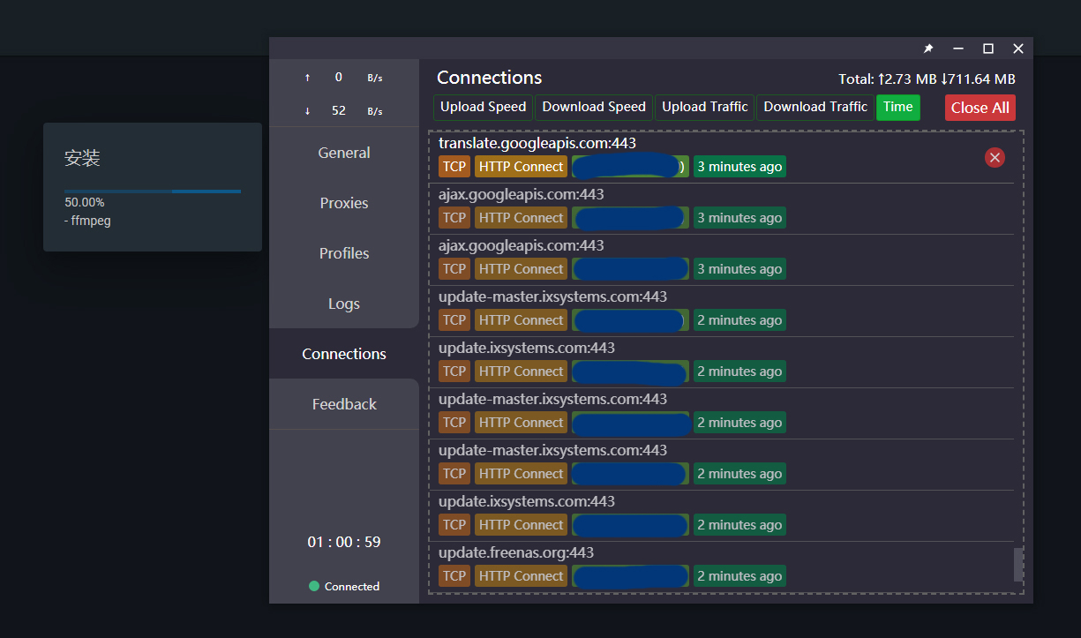Viewport: 1081px width, 638px height.
Task: Click TCP tag on translate.googleapis.com row
Action: tap(454, 167)
